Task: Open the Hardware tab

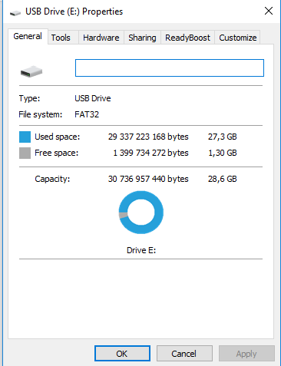Action: 101,38
